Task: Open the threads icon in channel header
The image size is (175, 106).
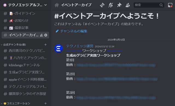Action: tap(102, 5)
